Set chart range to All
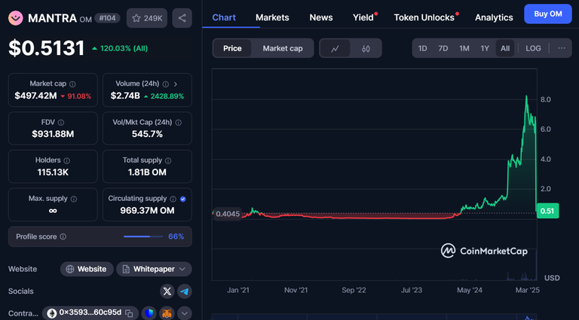 [505, 48]
